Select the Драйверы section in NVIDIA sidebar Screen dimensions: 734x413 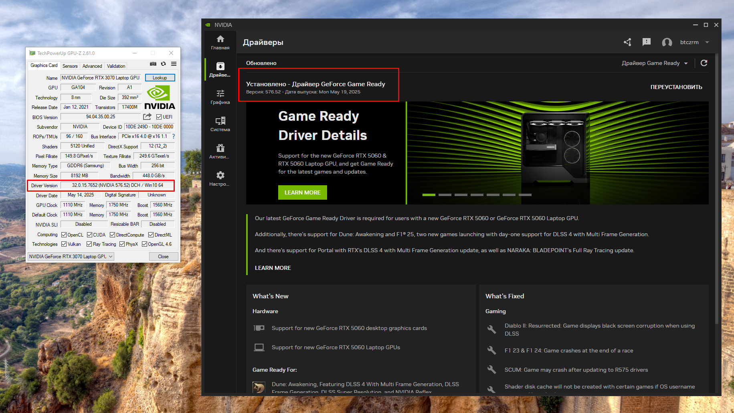pos(220,69)
